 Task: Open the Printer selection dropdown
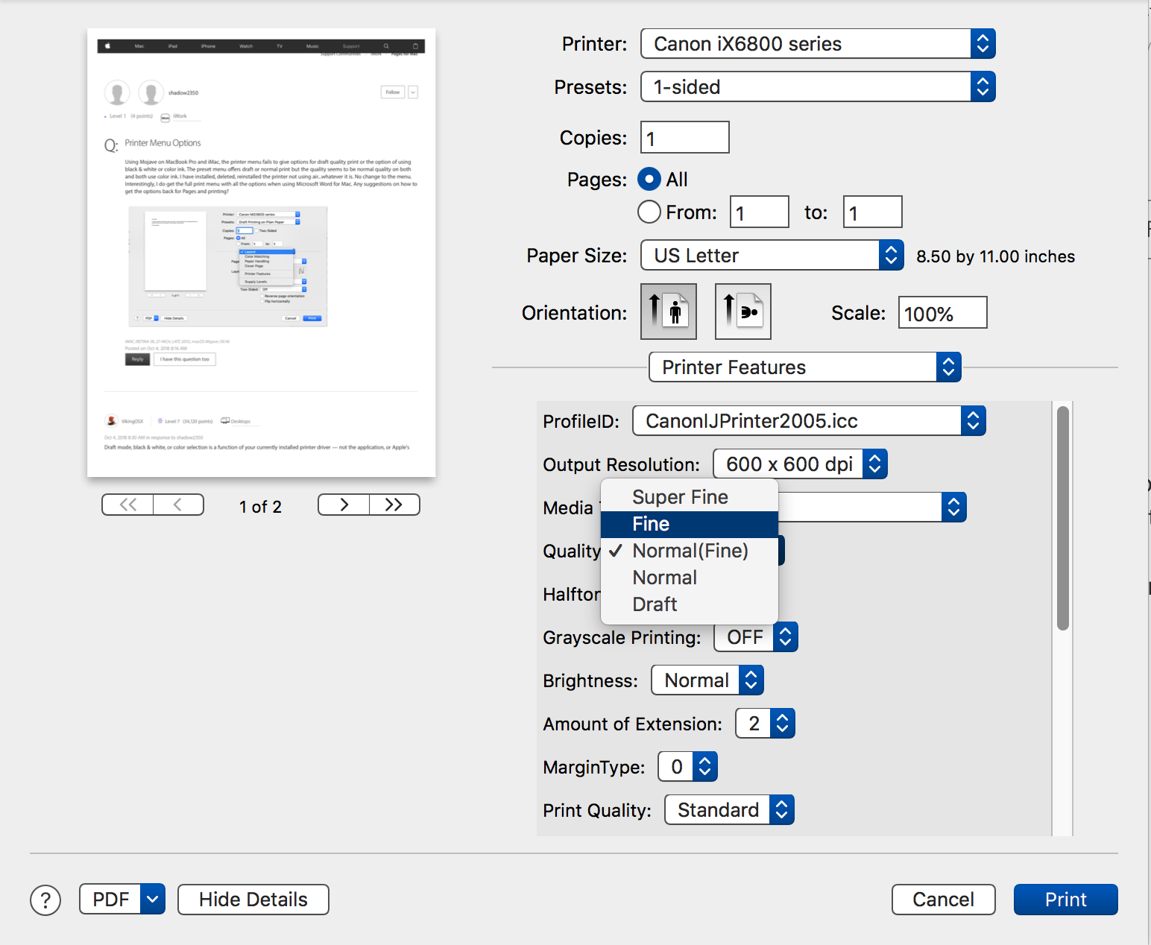(817, 43)
